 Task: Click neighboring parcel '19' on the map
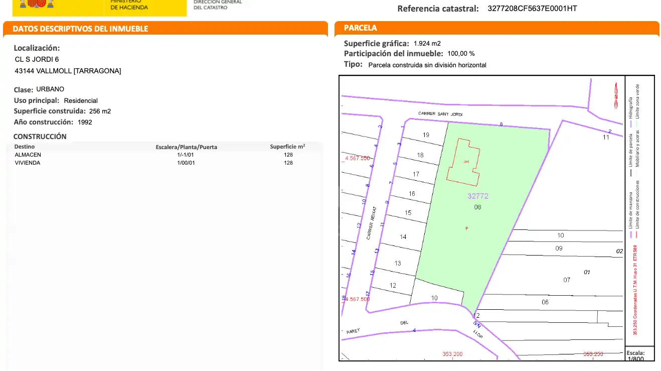pyautogui.click(x=426, y=135)
